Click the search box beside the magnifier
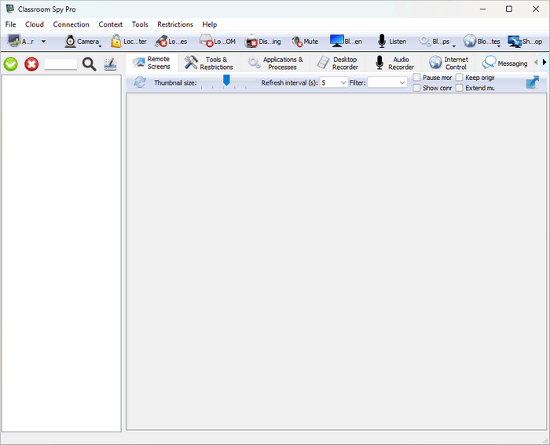Screen dimensions: 550x445 point(60,64)
